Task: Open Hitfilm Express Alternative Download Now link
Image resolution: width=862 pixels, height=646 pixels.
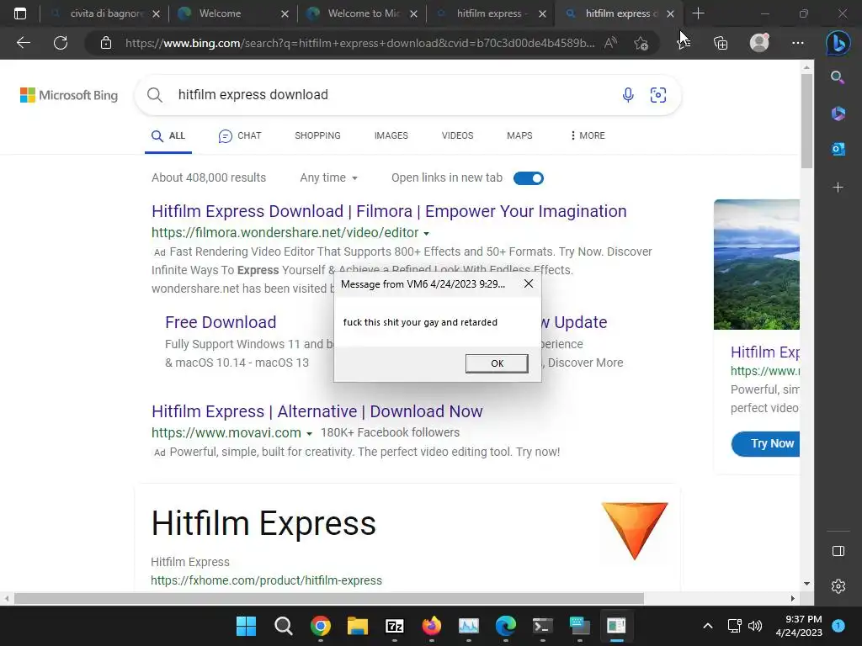Action: pos(317,411)
